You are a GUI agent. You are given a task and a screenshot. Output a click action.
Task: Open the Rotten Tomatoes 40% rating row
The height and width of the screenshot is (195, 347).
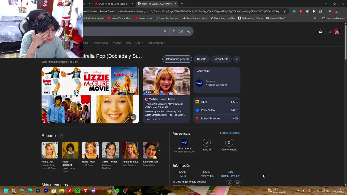click(x=217, y=118)
